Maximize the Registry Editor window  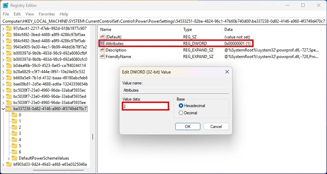pyautogui.click(x=303, y=5)
